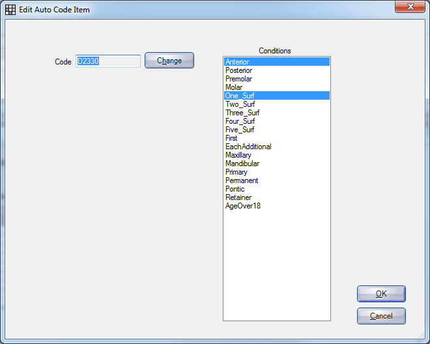
Task: Confirm with the OK button
Action: pyautogui.click(x=381, y=294)
